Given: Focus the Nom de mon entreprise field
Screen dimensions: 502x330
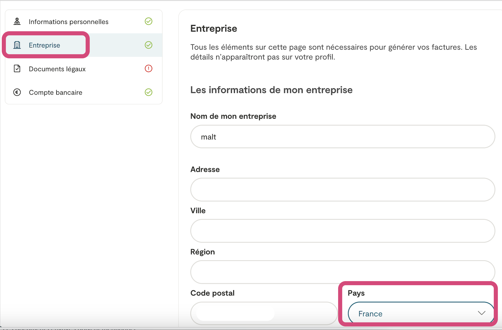Looking at the screenshot, I should 343,137.
